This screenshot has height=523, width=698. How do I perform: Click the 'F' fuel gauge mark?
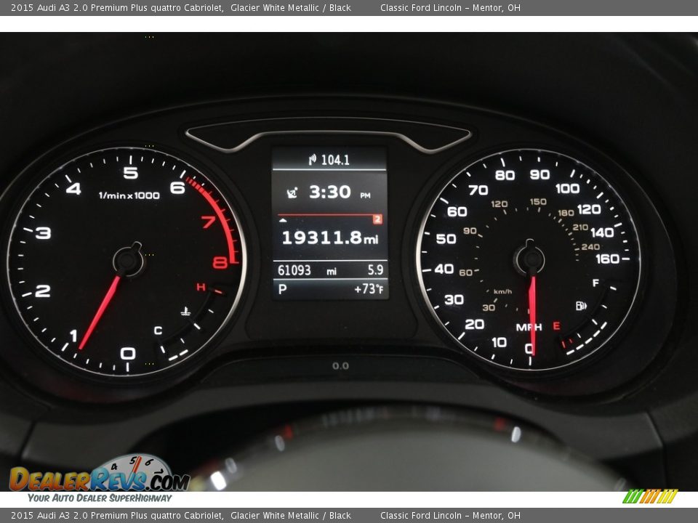click(x=595, y=283)
